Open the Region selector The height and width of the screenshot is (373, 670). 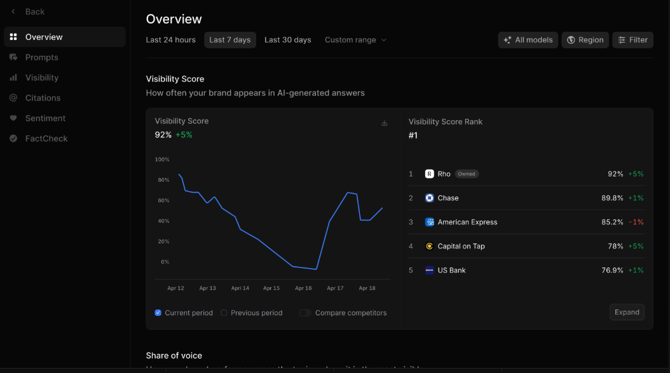(x=585, y=40)
